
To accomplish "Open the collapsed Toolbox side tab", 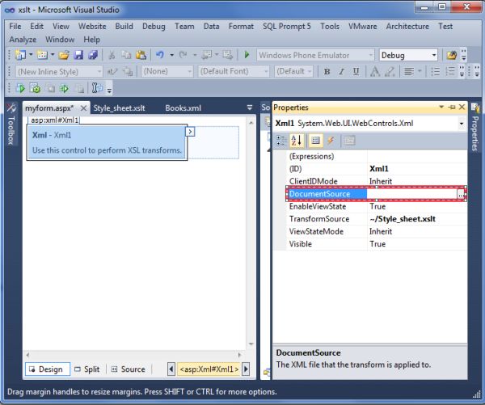I will coord(11,124).
